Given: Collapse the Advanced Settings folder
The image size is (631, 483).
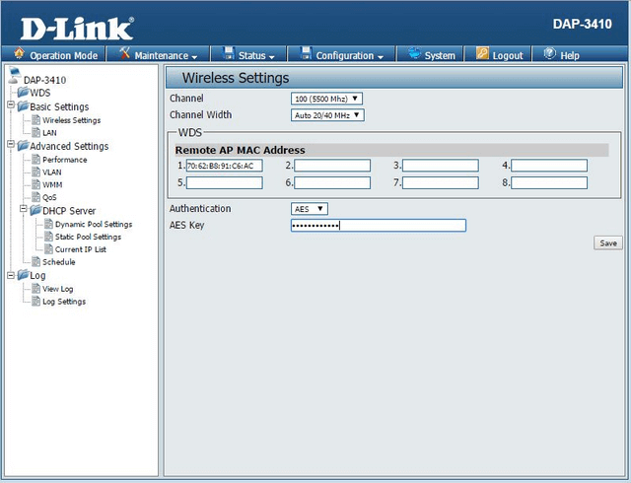Looking at the screenshot, I should click(10, 146).
